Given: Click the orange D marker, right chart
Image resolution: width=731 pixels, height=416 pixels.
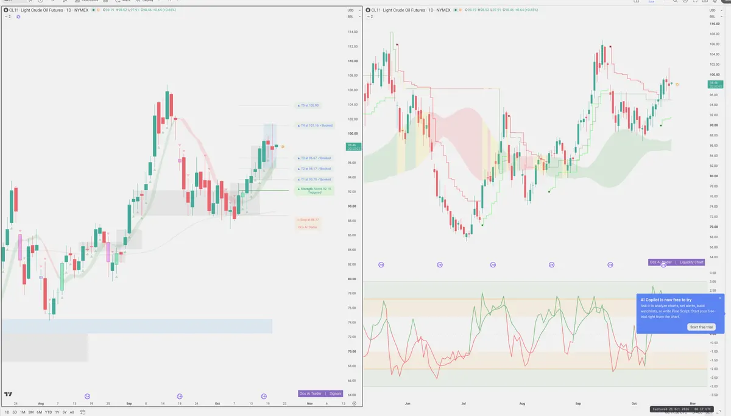Looking at the screenshot, I should pyautogui.click(x=677, y=84).
